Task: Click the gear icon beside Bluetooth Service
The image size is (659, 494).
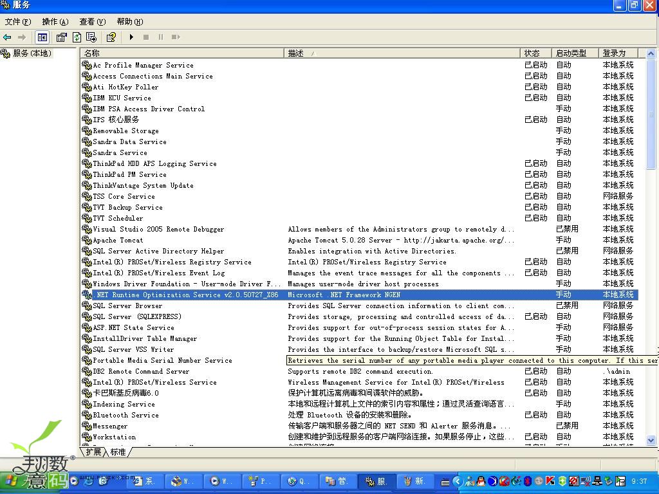Action: coord(87,415)
